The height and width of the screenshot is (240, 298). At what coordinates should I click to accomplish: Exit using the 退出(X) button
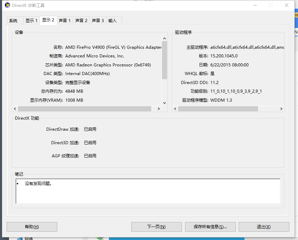(264, 227)
